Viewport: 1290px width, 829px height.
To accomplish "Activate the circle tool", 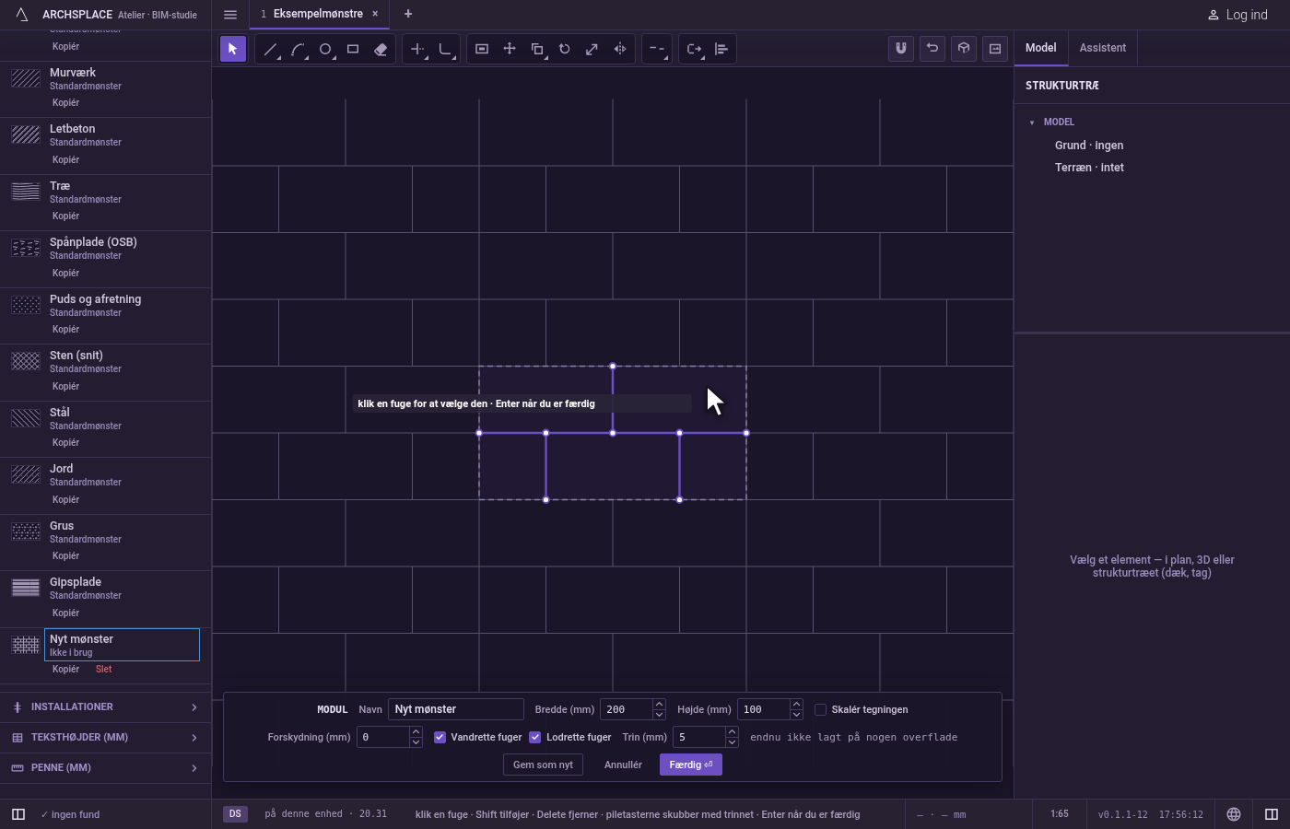I will click(x=325, y=49).
